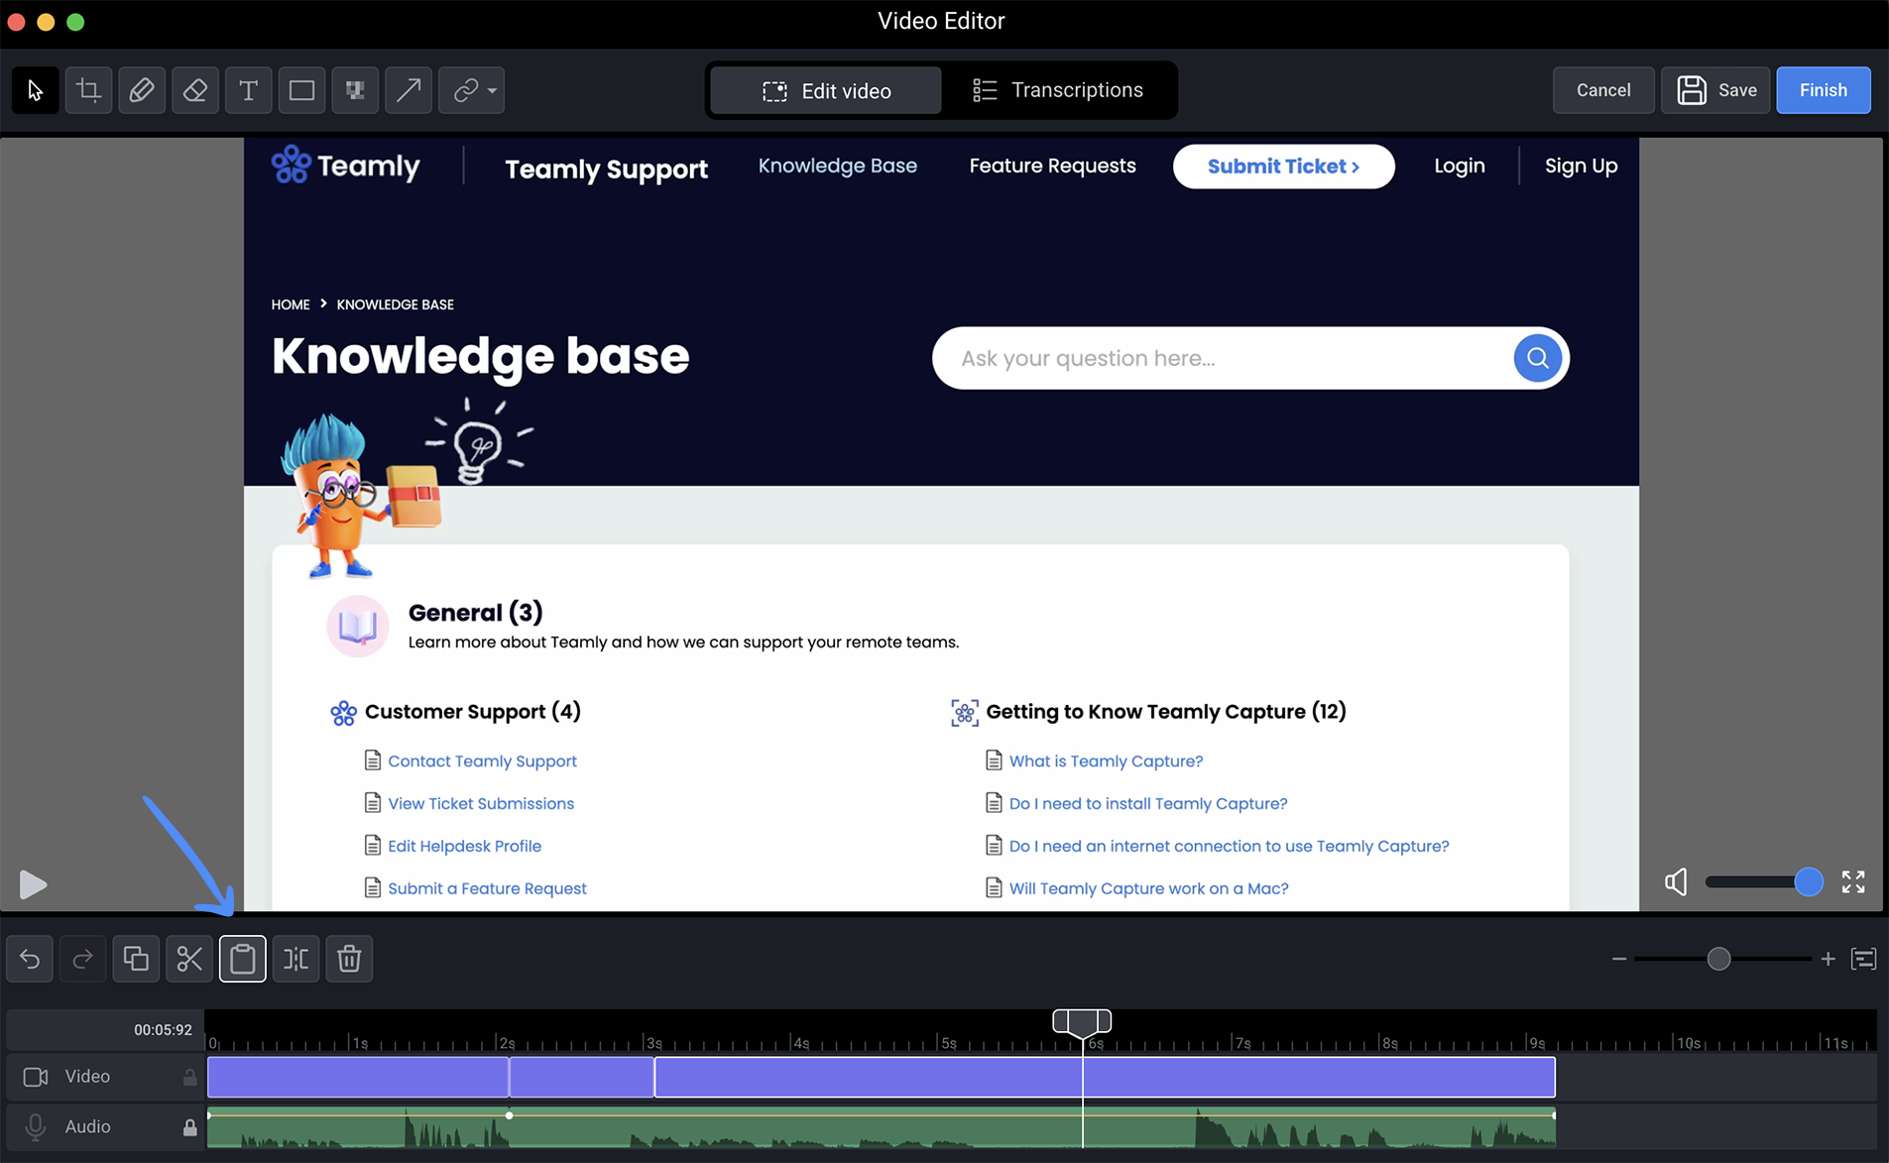Select the Text tool

pos(249,90)
